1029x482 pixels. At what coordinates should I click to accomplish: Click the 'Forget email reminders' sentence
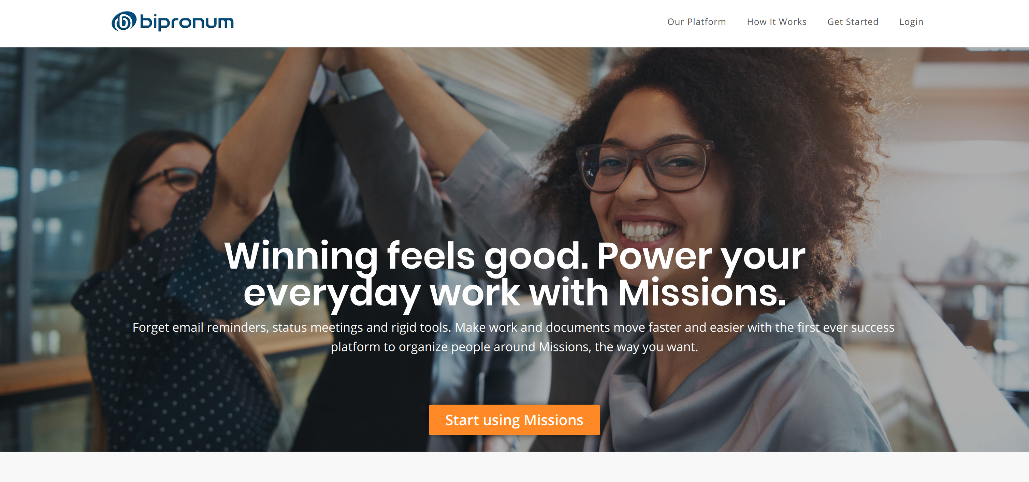292,327
